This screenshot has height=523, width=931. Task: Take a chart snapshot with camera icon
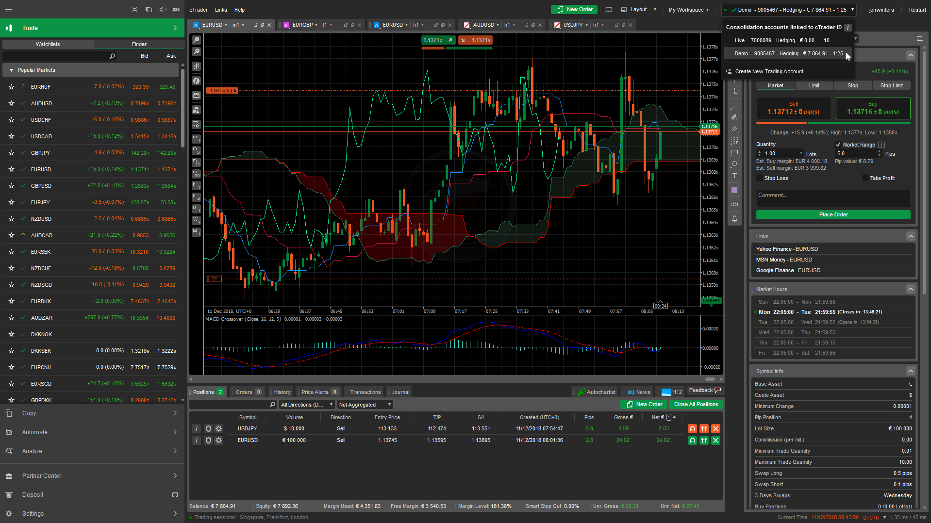[734, 204]
